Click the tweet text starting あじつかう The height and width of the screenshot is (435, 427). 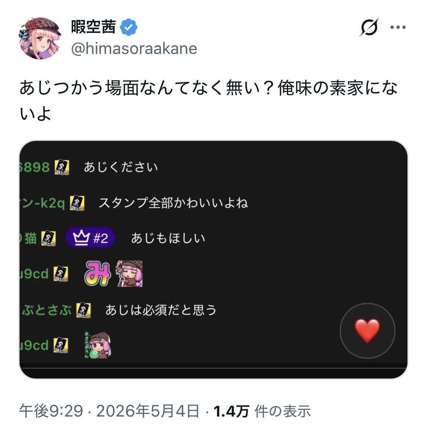click(x=209, y=101)
